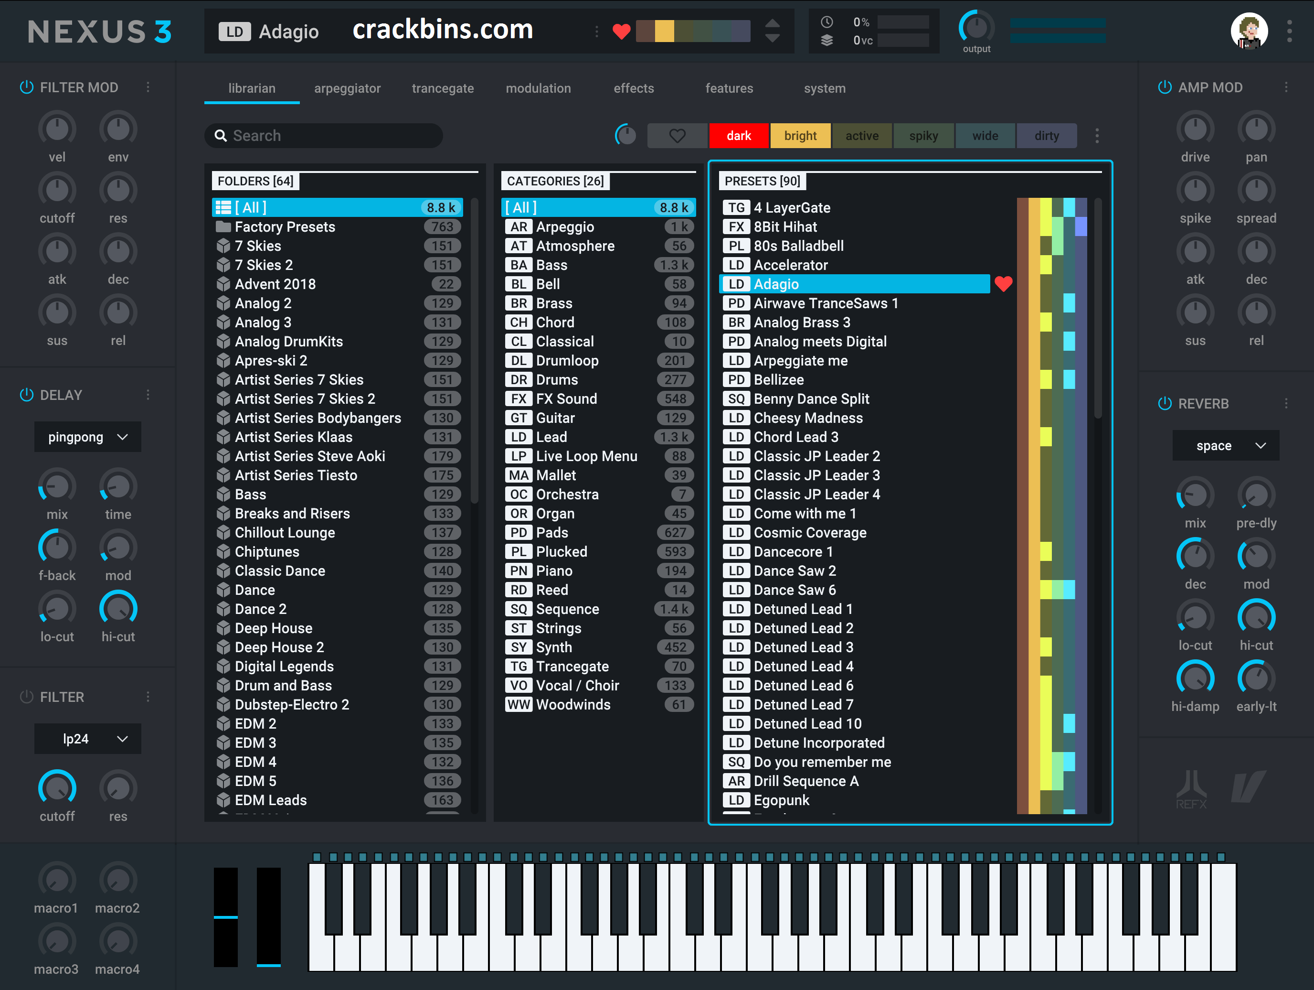Open the lp24 filter type dropdown

click(x=88, y=739)
